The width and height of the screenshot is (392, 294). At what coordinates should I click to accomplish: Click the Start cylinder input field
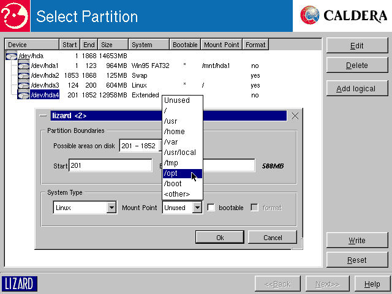coord(110,165)
